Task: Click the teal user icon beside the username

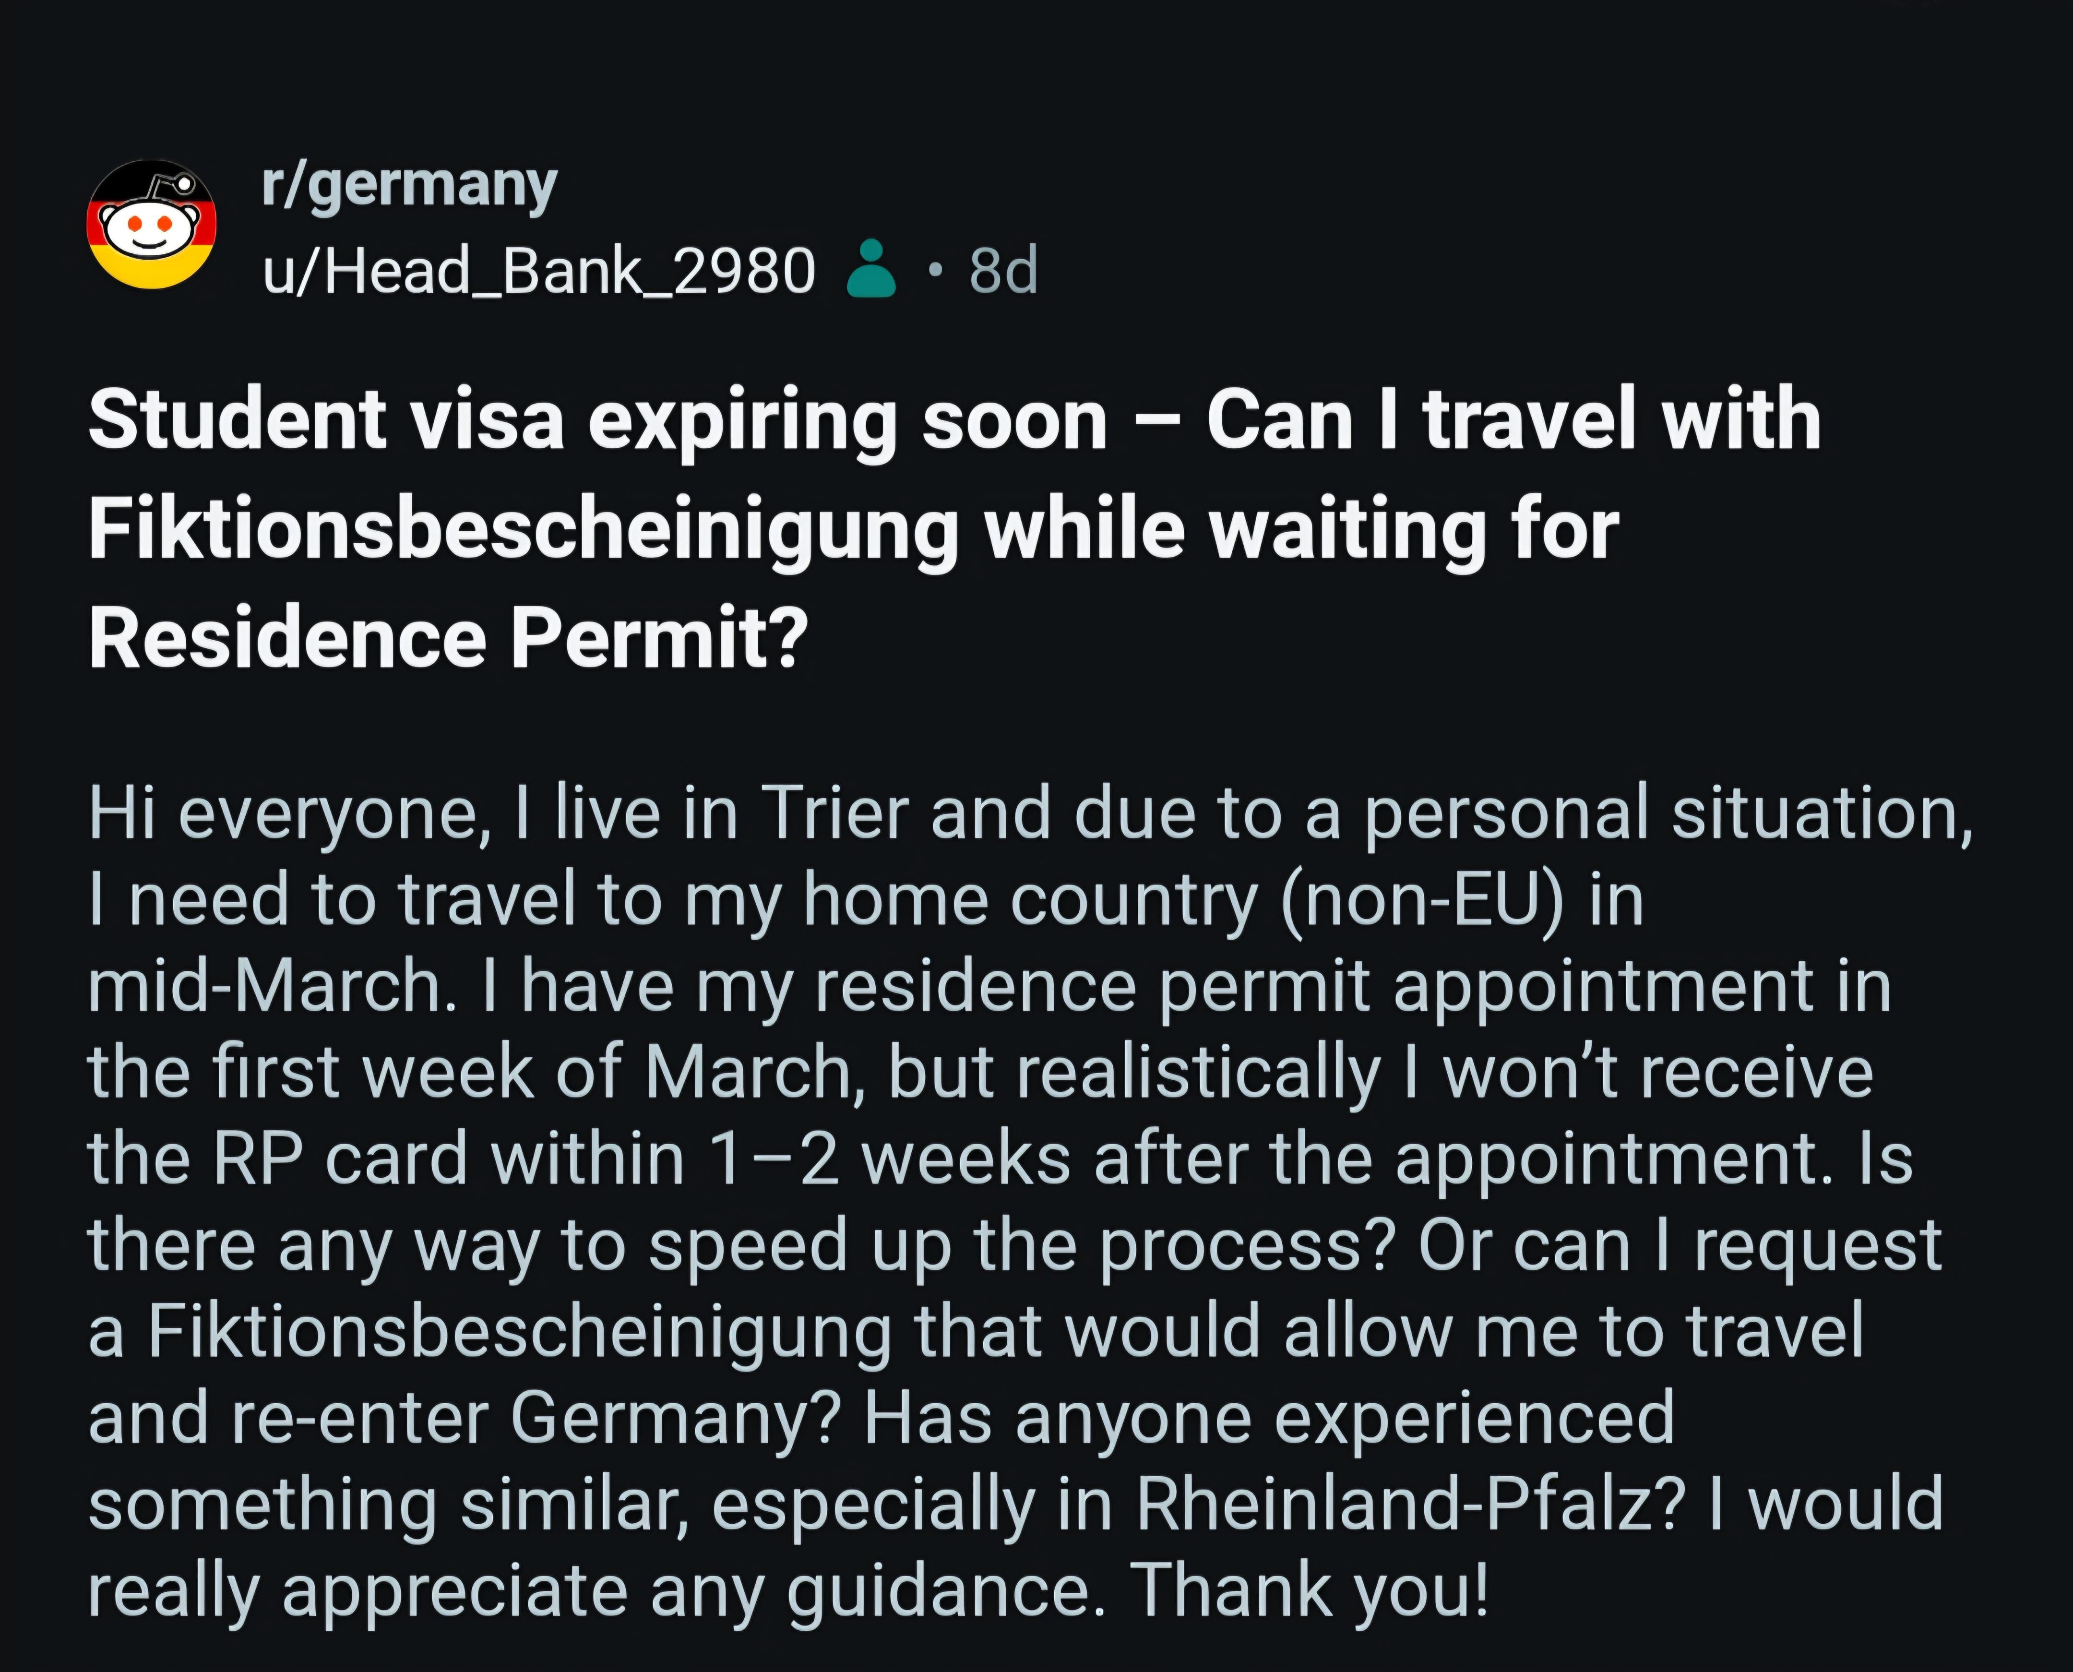Action: coord(870,269)
